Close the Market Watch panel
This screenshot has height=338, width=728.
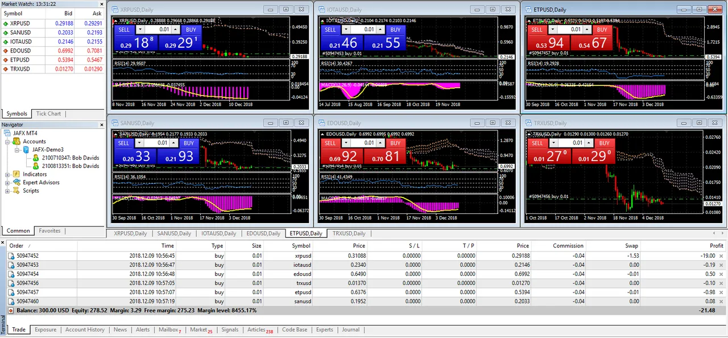pos(101,4)
